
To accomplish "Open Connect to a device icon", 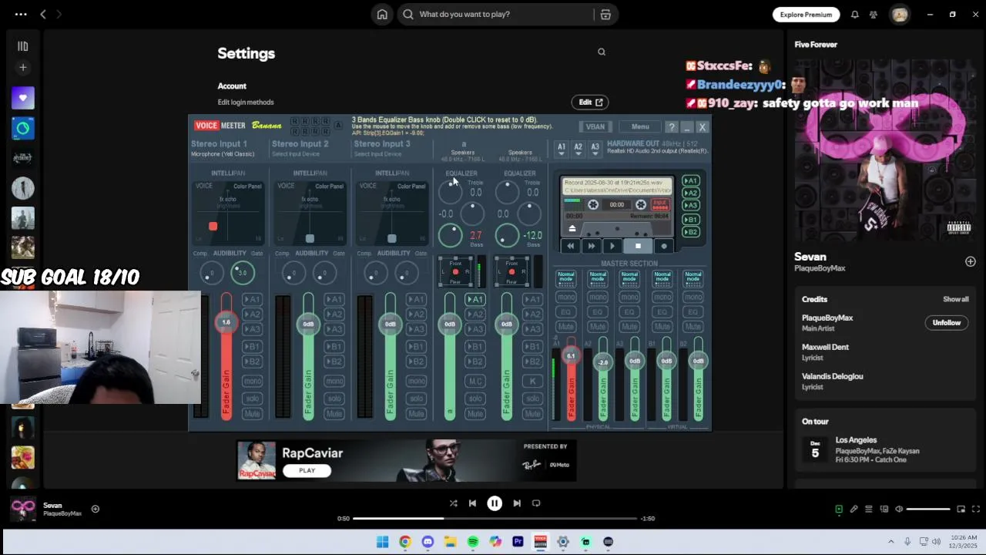I will click(x=884, y=509).
